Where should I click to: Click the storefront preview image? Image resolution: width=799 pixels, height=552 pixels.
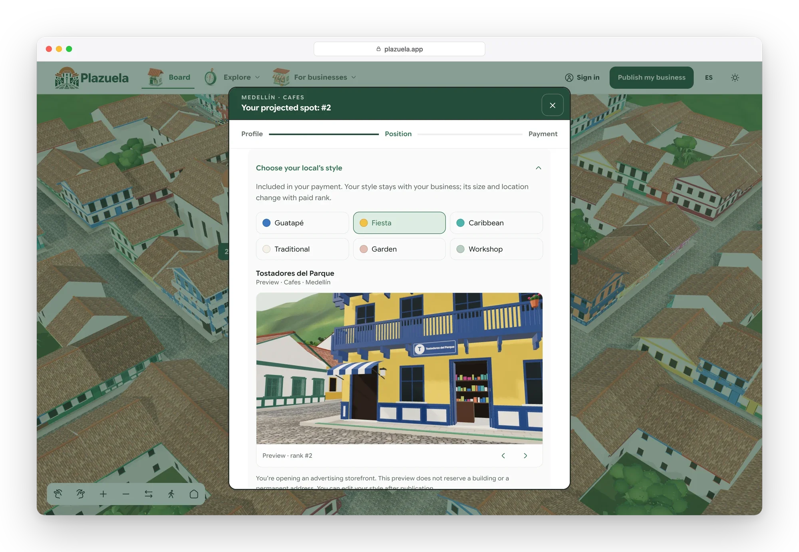pyautogui.click(x=399, y=369)
